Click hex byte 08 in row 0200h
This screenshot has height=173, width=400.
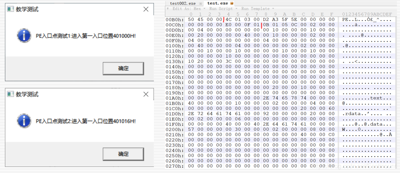[x=313, y=129]
